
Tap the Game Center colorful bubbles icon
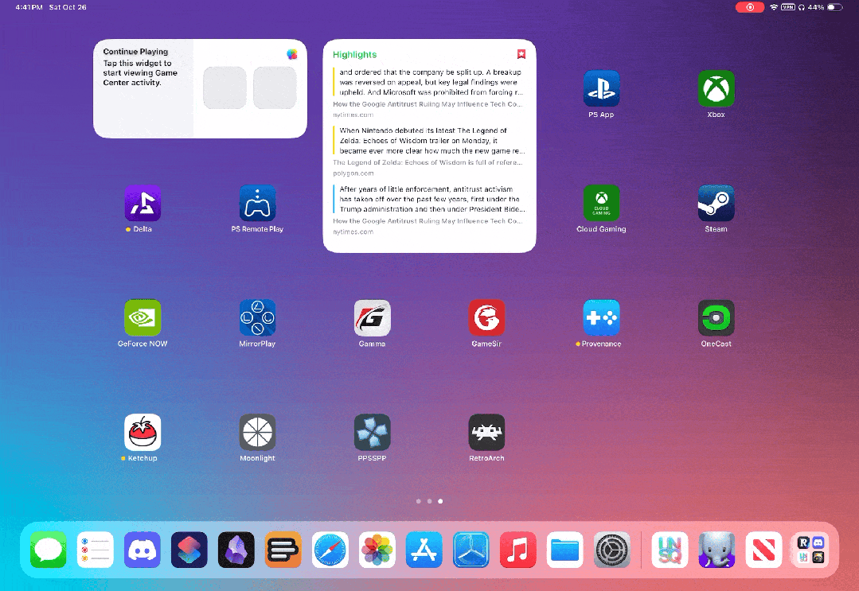(292, 54)
